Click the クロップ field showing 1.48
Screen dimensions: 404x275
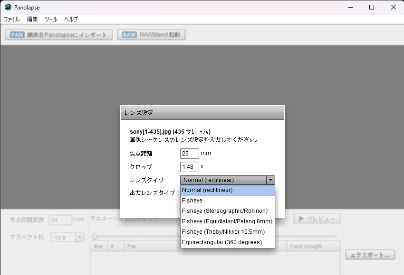coord(189,167)
